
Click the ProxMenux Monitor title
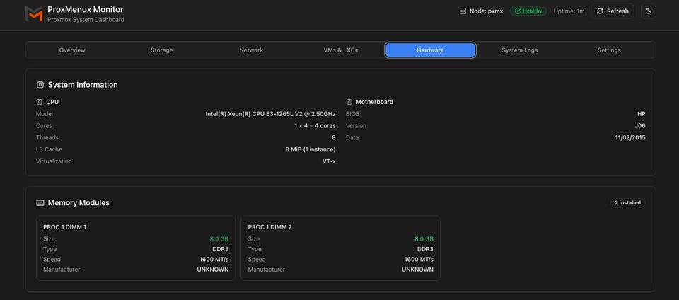click(85, 10)
